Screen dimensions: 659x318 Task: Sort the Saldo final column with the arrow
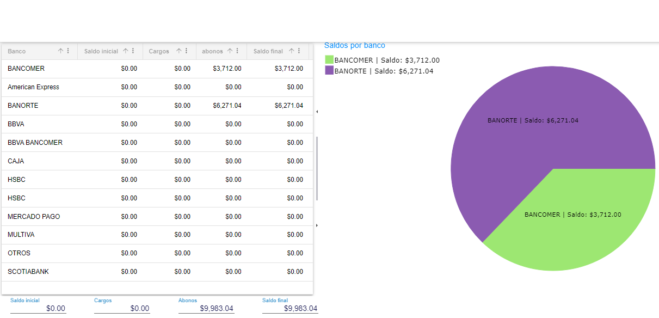(x=292, y=51)
